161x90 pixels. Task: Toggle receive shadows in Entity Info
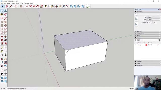click(155, 22)
